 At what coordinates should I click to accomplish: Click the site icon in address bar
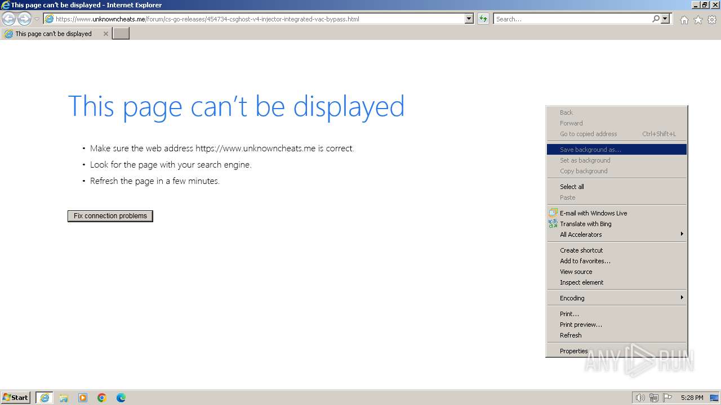tap(50, 19)
